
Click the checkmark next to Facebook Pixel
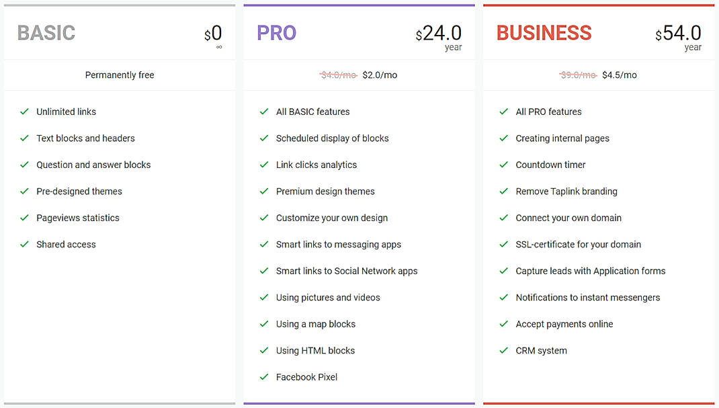click(264, 377)
